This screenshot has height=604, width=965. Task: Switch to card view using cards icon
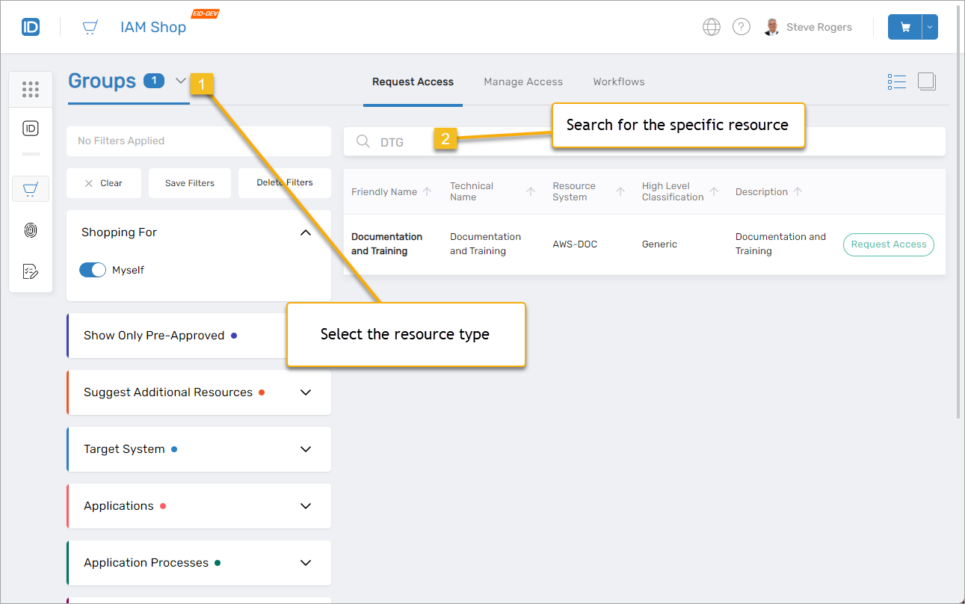[x=926, y=81]
